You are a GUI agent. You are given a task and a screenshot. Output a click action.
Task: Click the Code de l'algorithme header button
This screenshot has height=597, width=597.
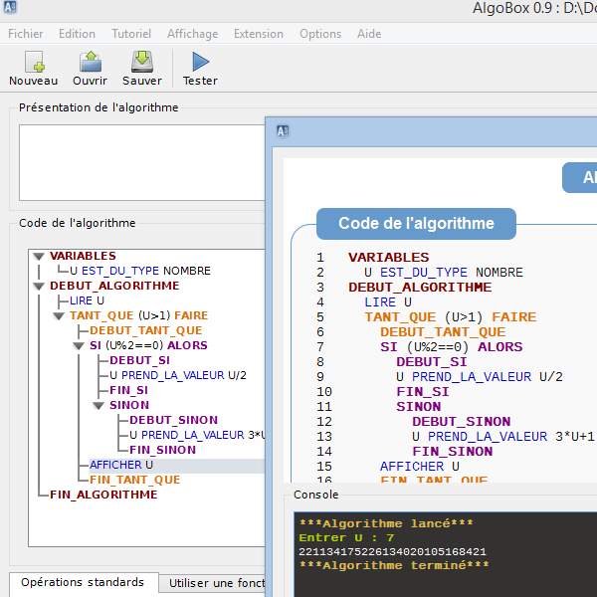(x=416, y=224)
